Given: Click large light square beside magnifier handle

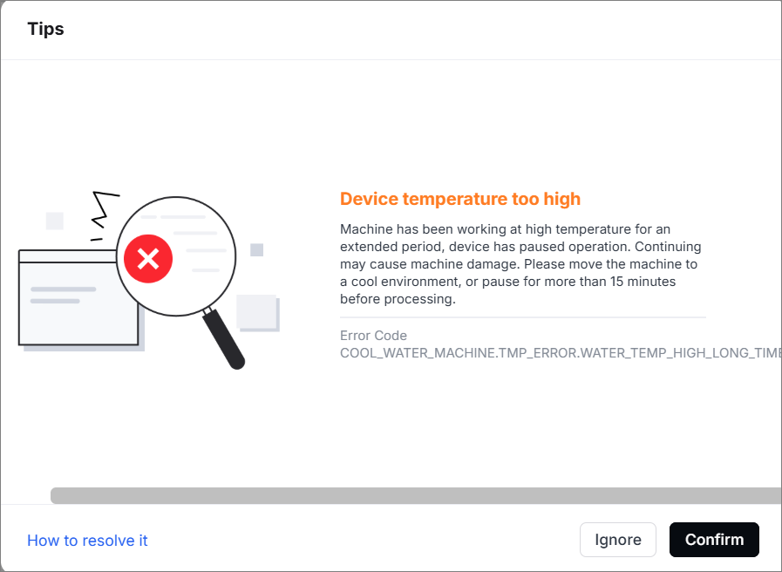Looking at the screenshot, I should [x=257, y=312].
